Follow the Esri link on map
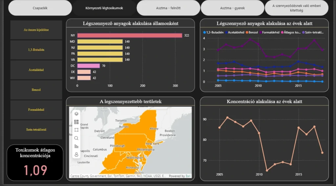The image size is (336, 186). 188,176
